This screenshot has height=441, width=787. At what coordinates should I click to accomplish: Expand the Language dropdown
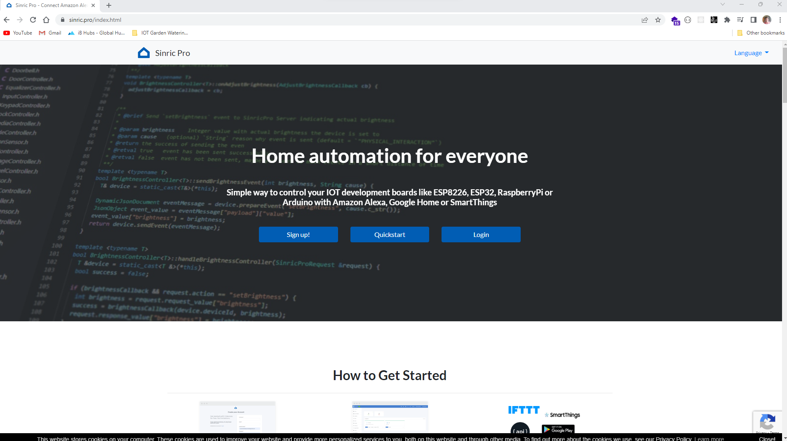tap(751, 53)
